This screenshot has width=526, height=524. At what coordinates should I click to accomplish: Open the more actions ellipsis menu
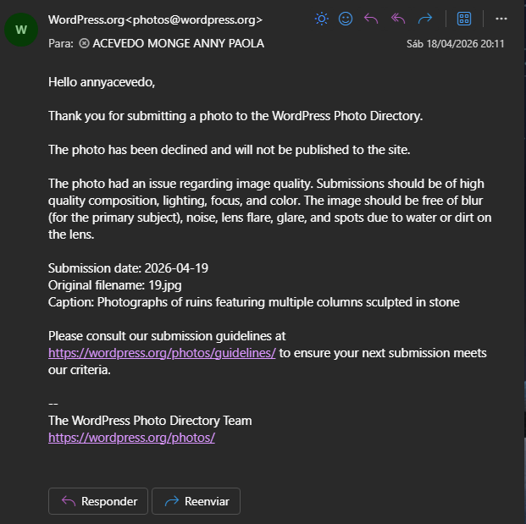click(x=501, y=19)
